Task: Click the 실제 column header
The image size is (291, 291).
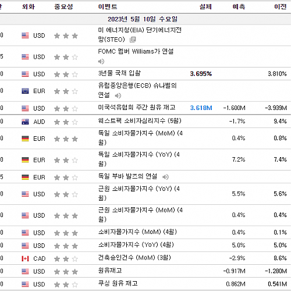Action: (205, 7)
